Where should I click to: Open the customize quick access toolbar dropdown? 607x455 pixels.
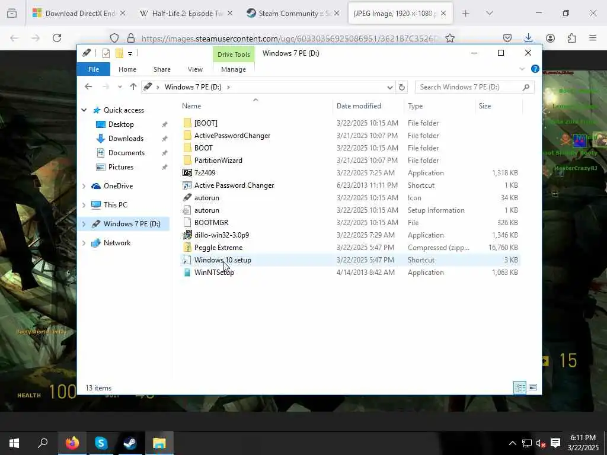pos(130,54)
